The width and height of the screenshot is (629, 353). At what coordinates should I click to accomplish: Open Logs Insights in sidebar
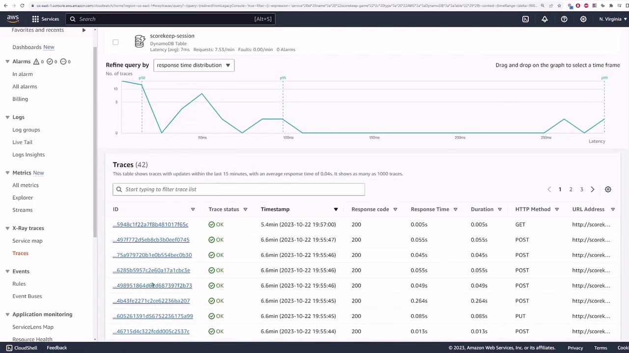(x=29, y=154)
